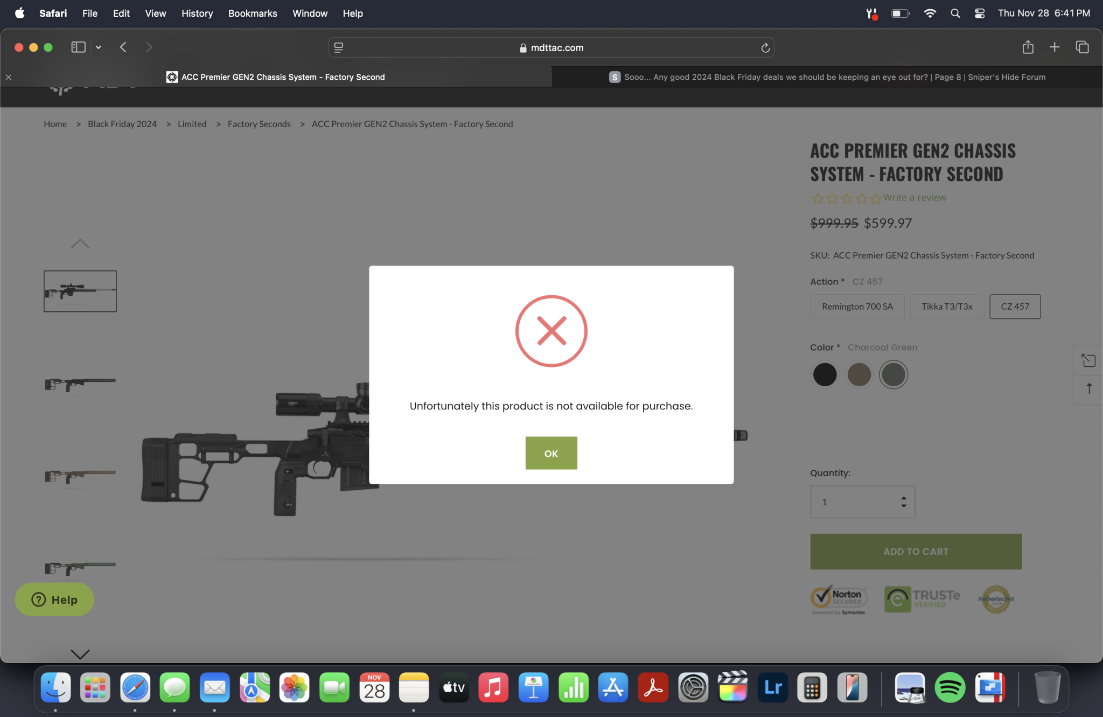Click Write a review link

click(x=914, y=198)
